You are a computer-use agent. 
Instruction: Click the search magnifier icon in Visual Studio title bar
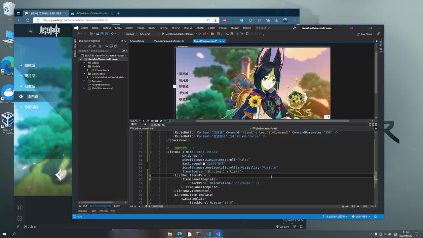(294, 28)
